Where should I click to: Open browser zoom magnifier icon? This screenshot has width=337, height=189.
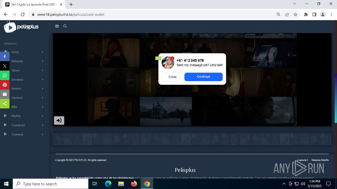click(279, 14)
